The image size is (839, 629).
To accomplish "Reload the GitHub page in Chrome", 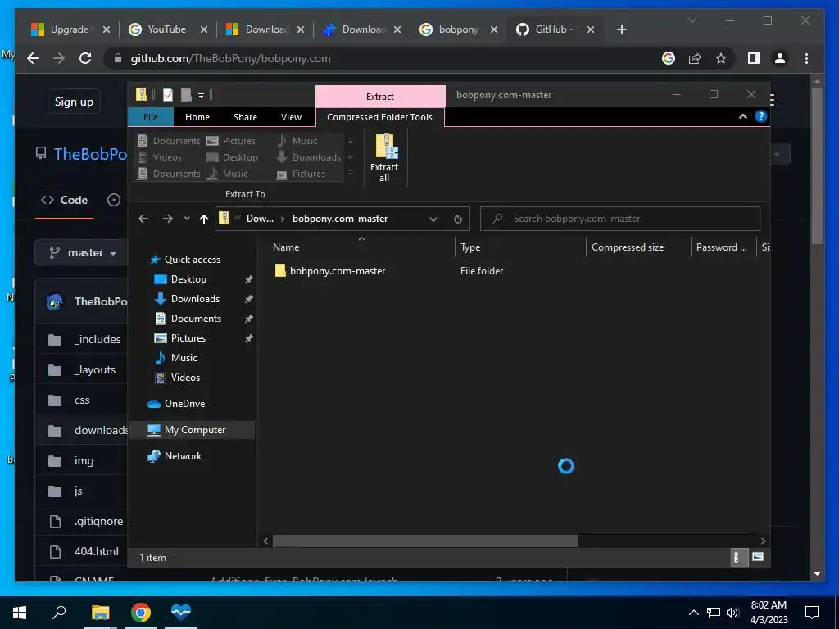I will pos(85,59).
